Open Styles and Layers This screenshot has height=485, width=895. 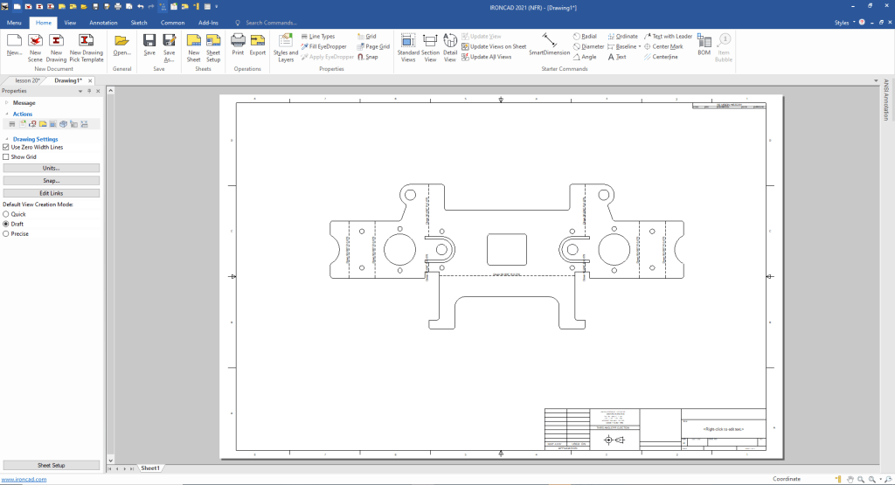click(286, 45)
